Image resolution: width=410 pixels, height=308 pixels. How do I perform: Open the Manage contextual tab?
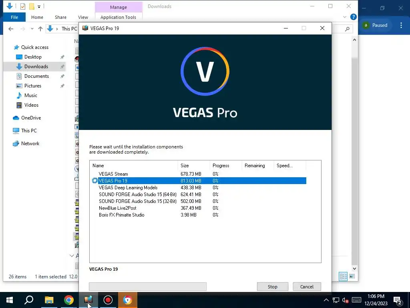(119, 7)
